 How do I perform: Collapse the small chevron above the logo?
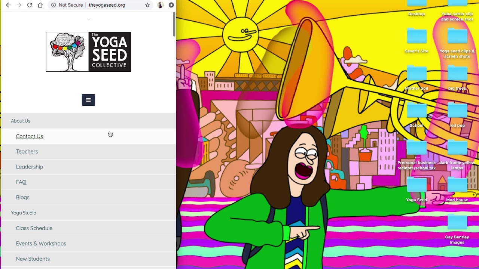[89, 19]
